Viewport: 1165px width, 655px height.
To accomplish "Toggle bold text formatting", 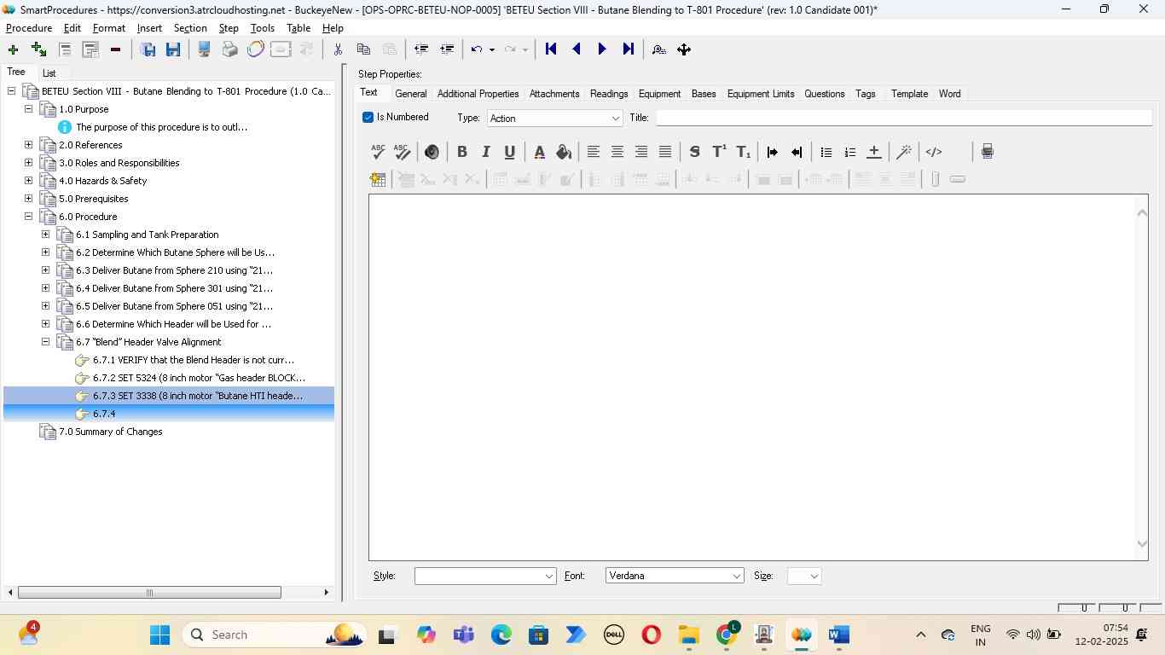I will (461, 152).
